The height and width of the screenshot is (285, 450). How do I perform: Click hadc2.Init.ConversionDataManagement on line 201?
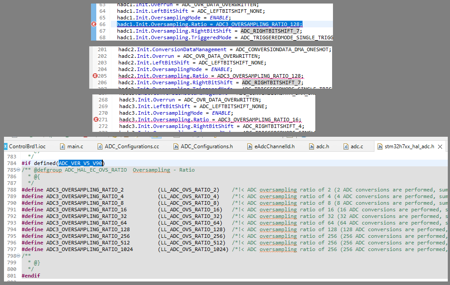(x=173, y=49)
